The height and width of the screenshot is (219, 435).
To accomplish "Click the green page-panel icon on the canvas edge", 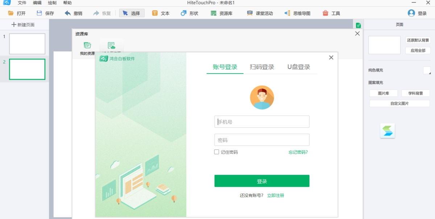I will (x=358, y=25).
